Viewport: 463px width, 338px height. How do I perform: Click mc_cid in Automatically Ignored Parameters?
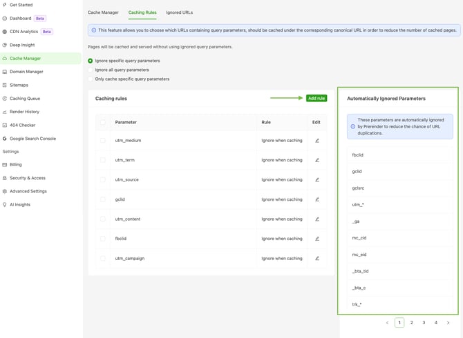click(359, 238)
